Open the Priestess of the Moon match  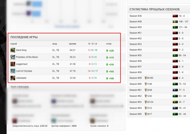click(27, 57)
